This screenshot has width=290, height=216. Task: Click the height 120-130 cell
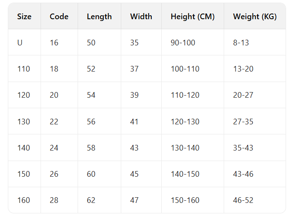tap(185, 121)
